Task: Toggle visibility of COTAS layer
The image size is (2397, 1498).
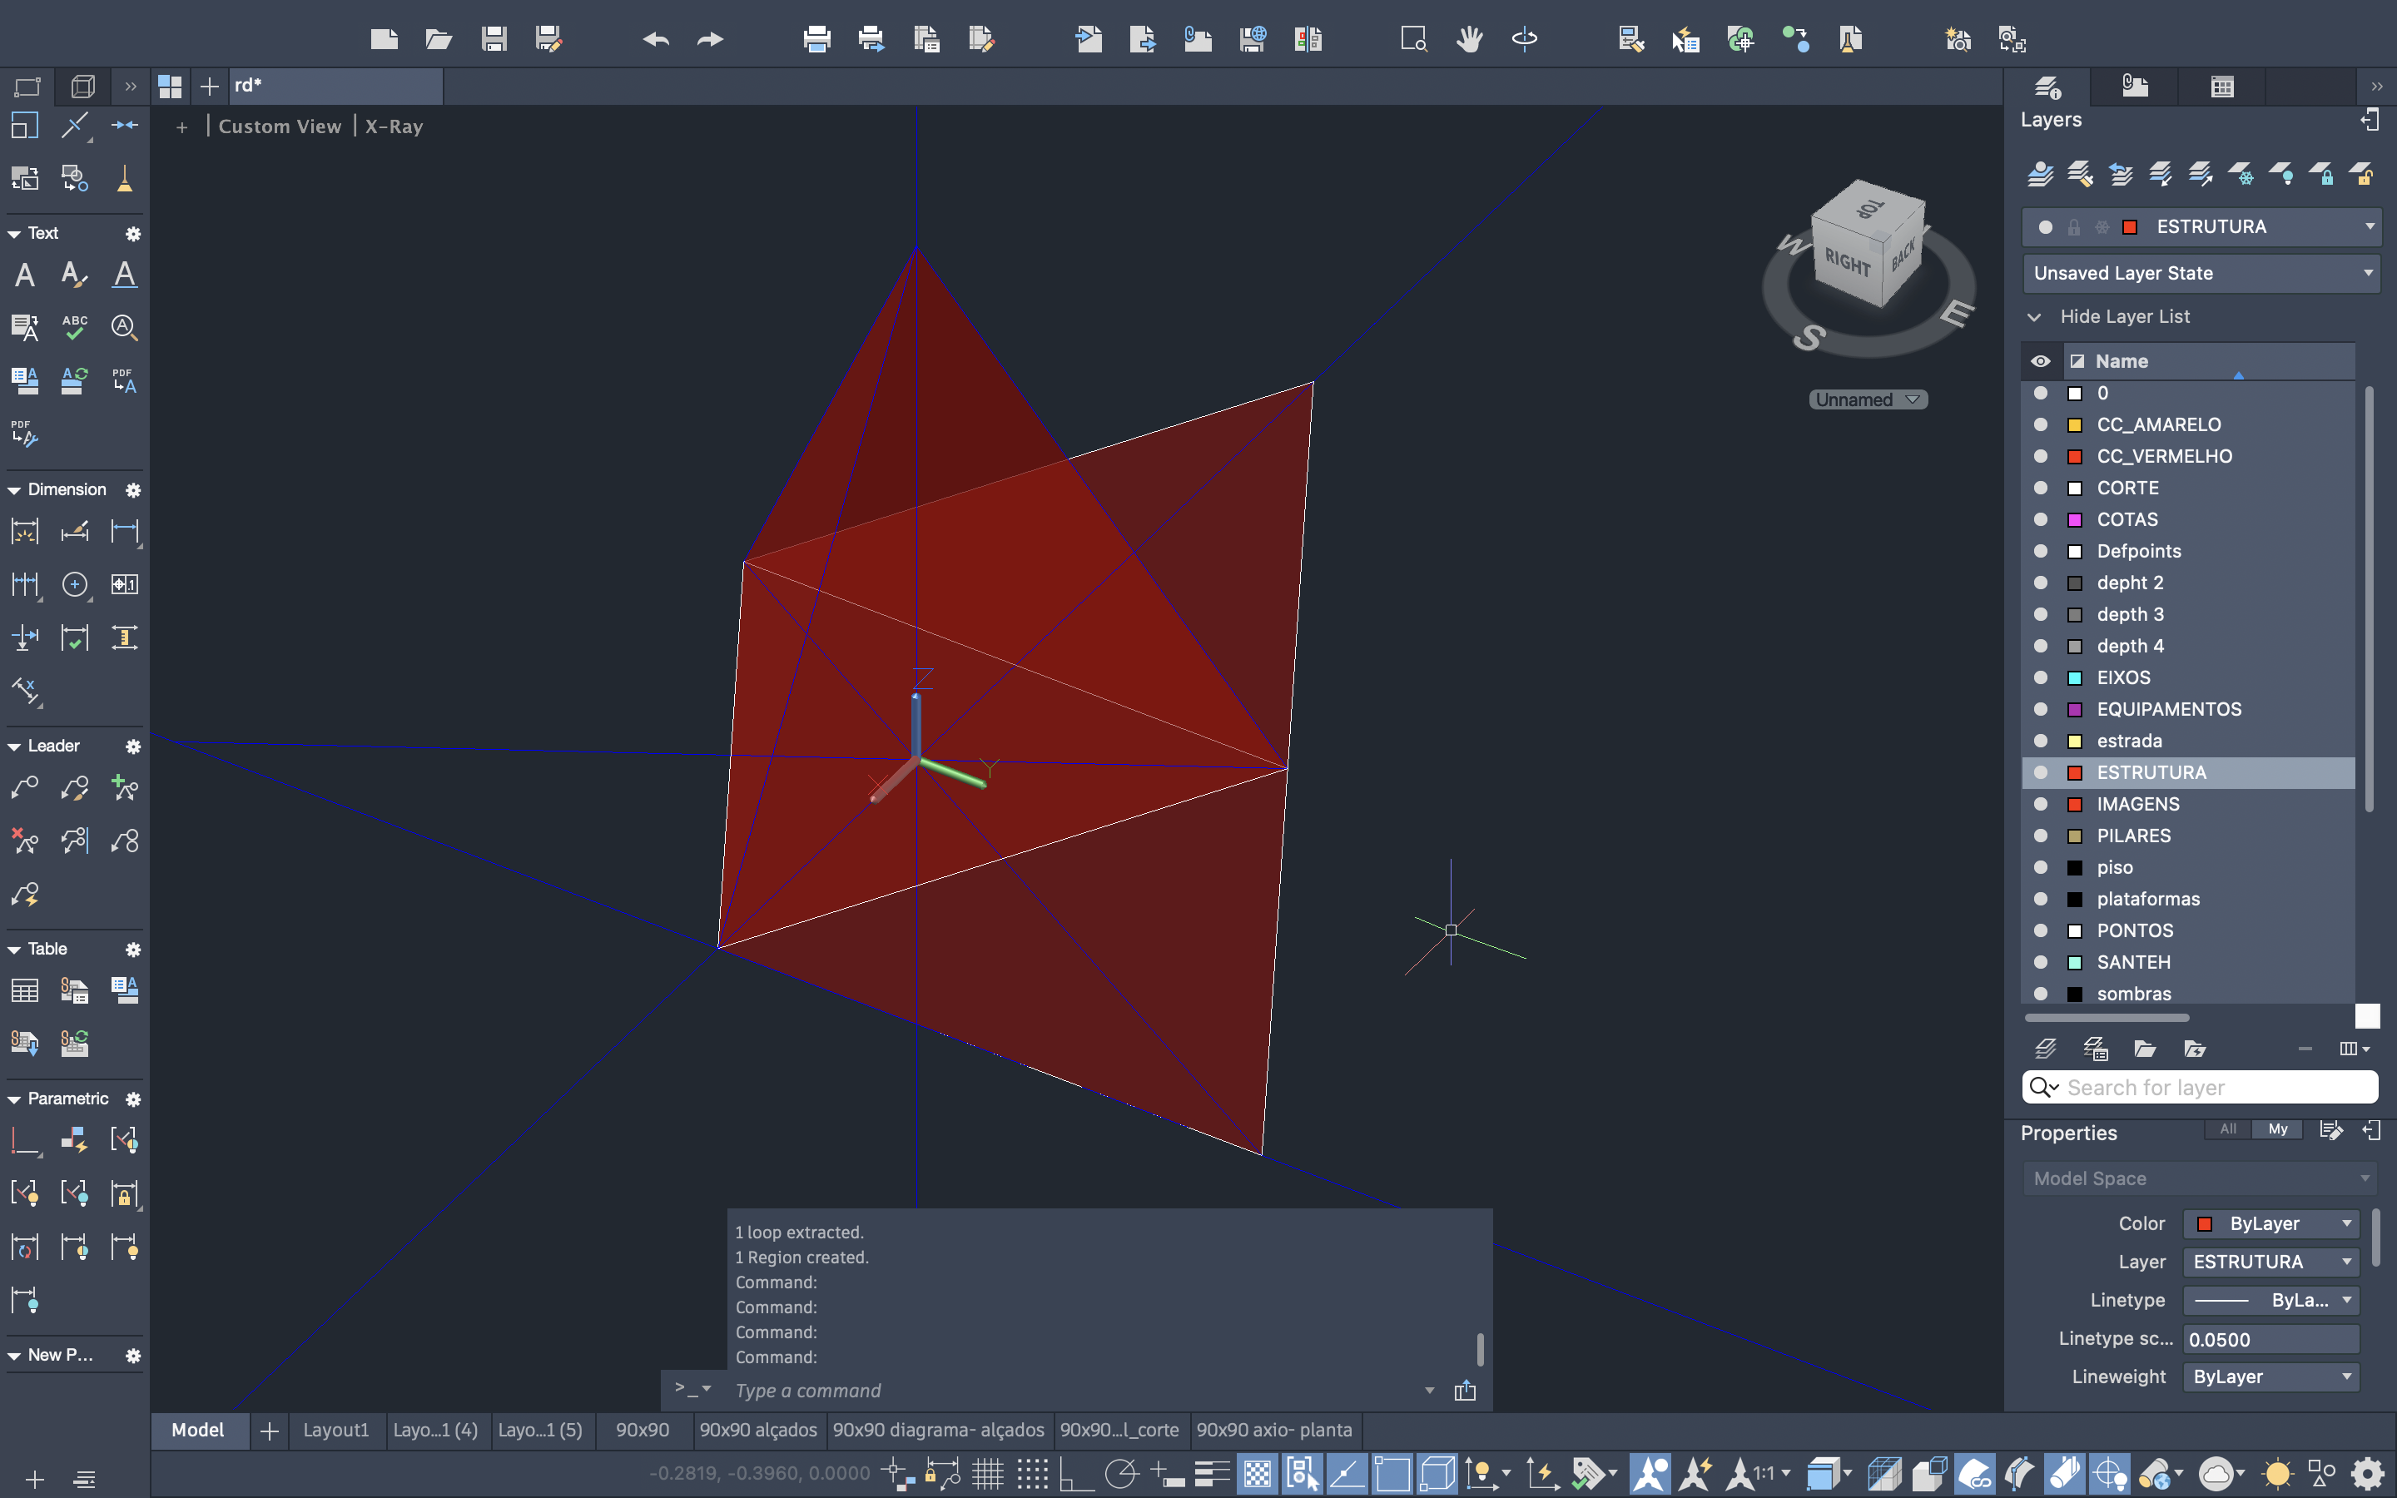Action: (2041, 519)
